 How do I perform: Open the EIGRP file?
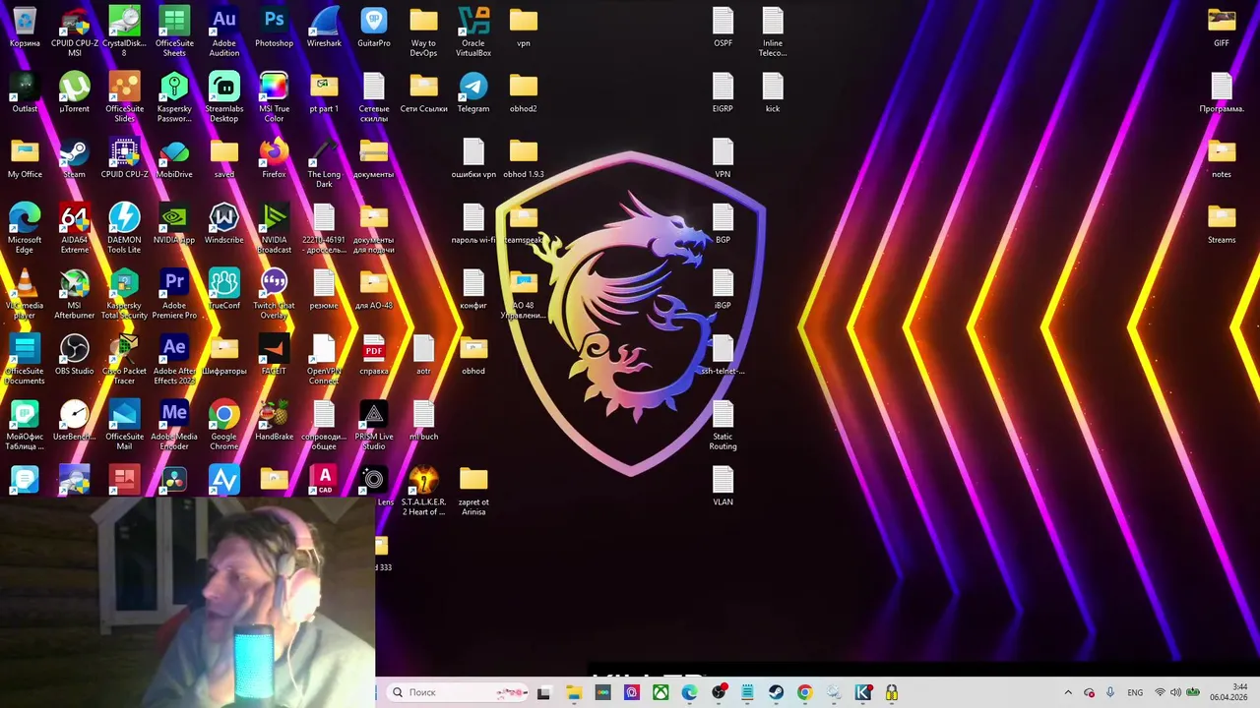coord(723,93)
